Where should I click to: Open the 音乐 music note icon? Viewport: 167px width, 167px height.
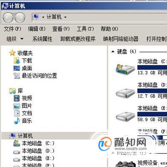click(17, 121)
